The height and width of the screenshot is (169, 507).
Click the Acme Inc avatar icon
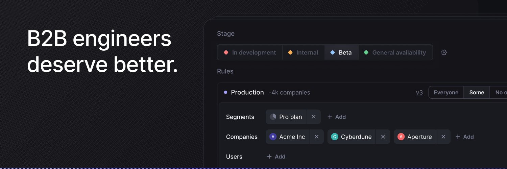[x=273, y=137]
